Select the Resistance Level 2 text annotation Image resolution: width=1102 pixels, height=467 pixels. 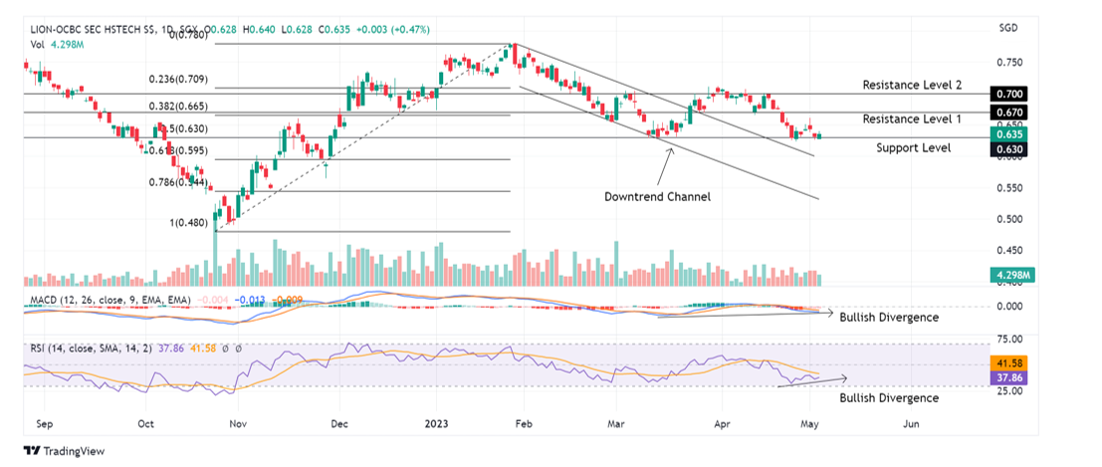(x=911, y=86)
